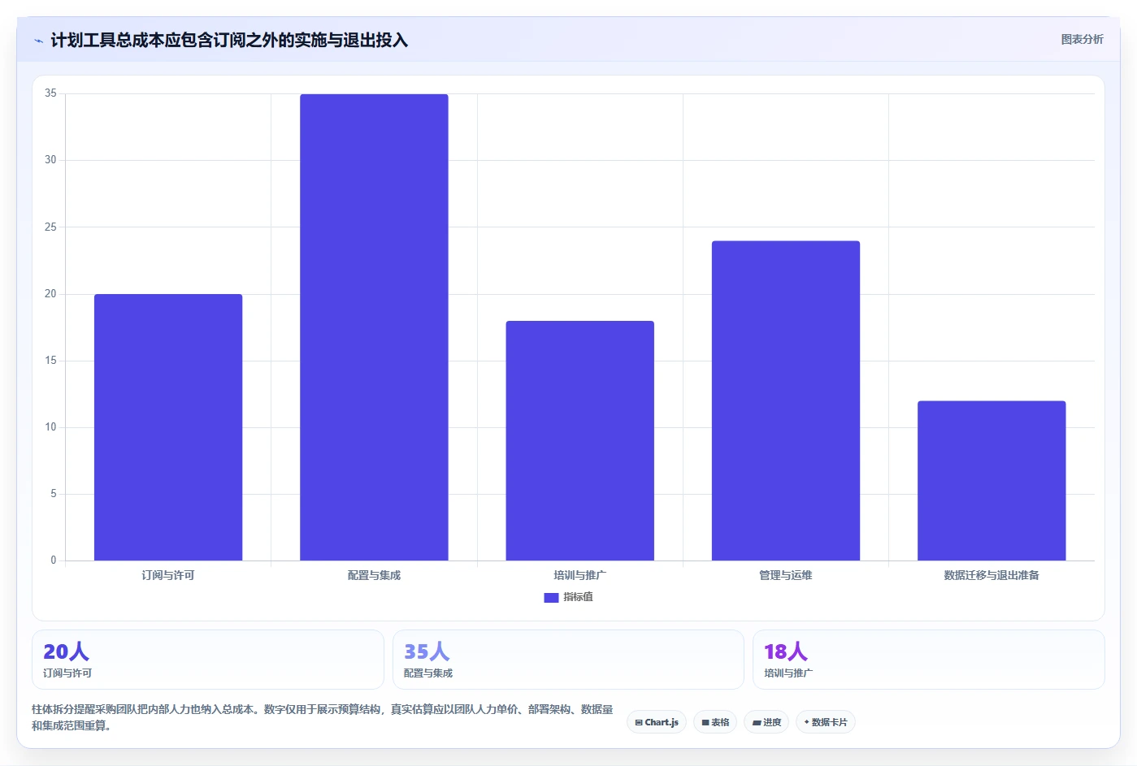Open the 18人 培训与推广 stat card
Screen dimensions: 1137x766
pyautogui.click(x=929, y=660)
